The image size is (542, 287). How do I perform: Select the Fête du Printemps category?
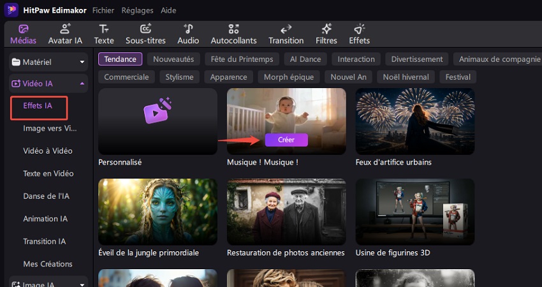point(242,59)
